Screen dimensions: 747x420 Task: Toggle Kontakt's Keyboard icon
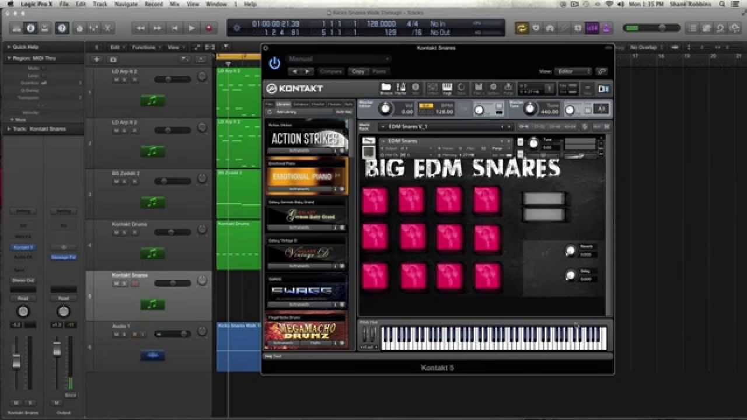(447, 88)
